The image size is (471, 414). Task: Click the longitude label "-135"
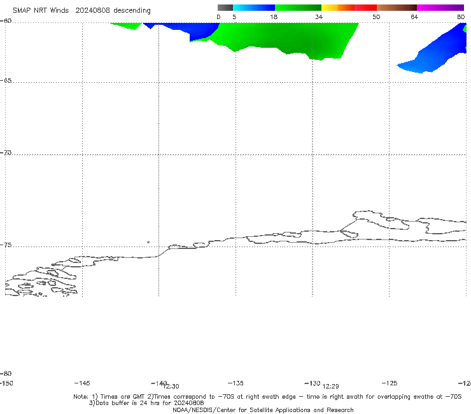coord(236,383)
